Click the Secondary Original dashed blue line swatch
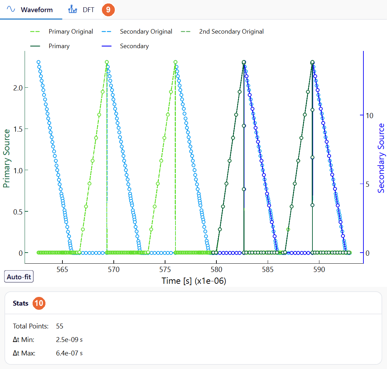Image resolution: width=387 pixels, height=369 pixels. coord(106,32)
